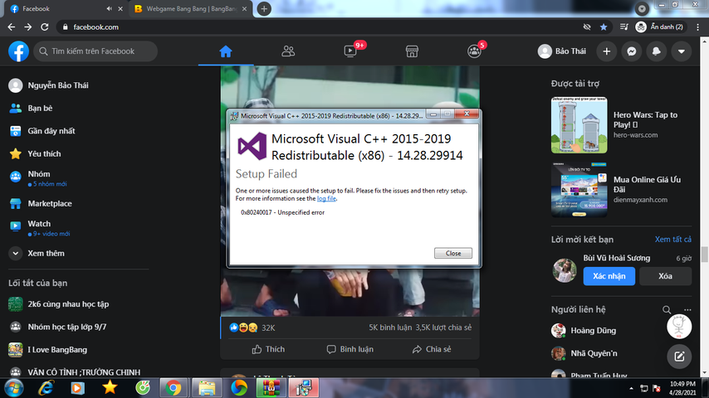
Task: Open File Explorer folder on taskbar
Action: 207,388
